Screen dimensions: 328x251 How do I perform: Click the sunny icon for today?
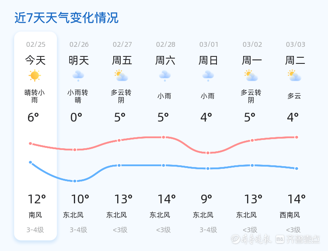(35, 76)
